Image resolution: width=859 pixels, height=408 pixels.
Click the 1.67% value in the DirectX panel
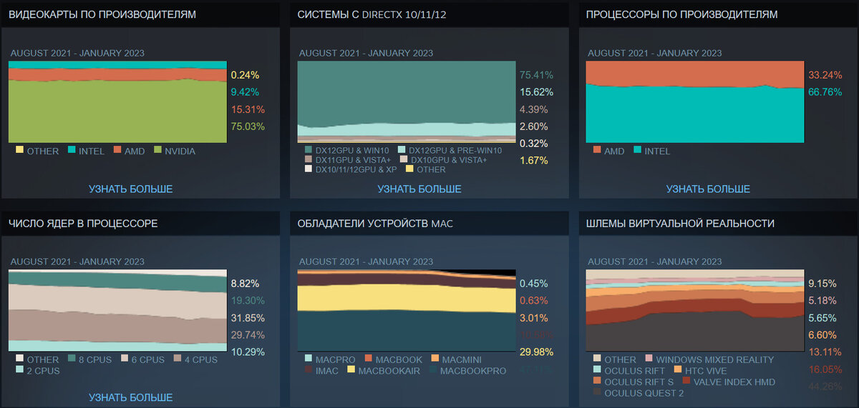pos(534,160)
